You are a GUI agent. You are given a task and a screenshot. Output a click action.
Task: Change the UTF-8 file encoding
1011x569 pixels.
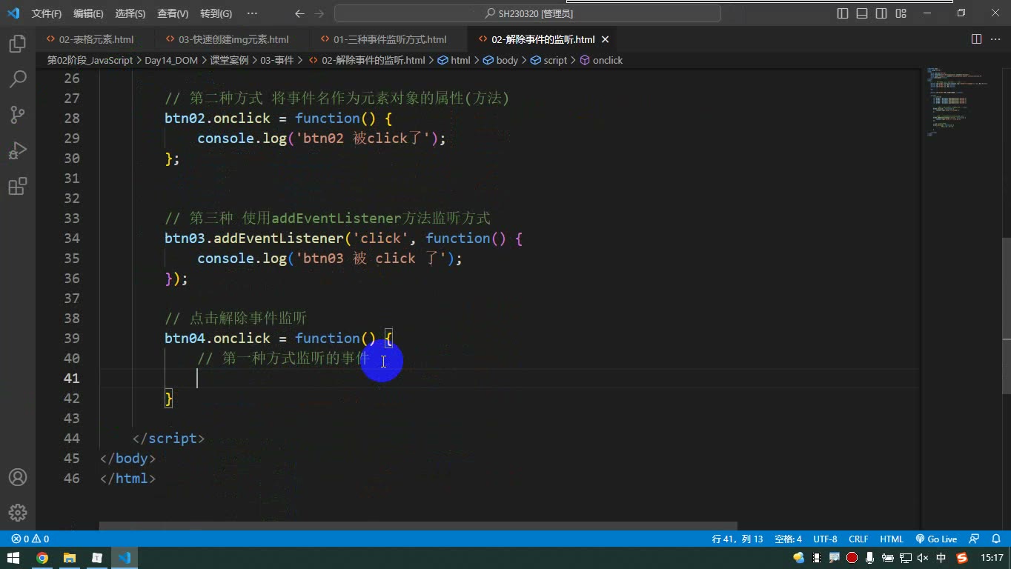[825, 539]
